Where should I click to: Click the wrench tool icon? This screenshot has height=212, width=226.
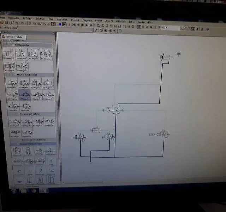(96, 30)
